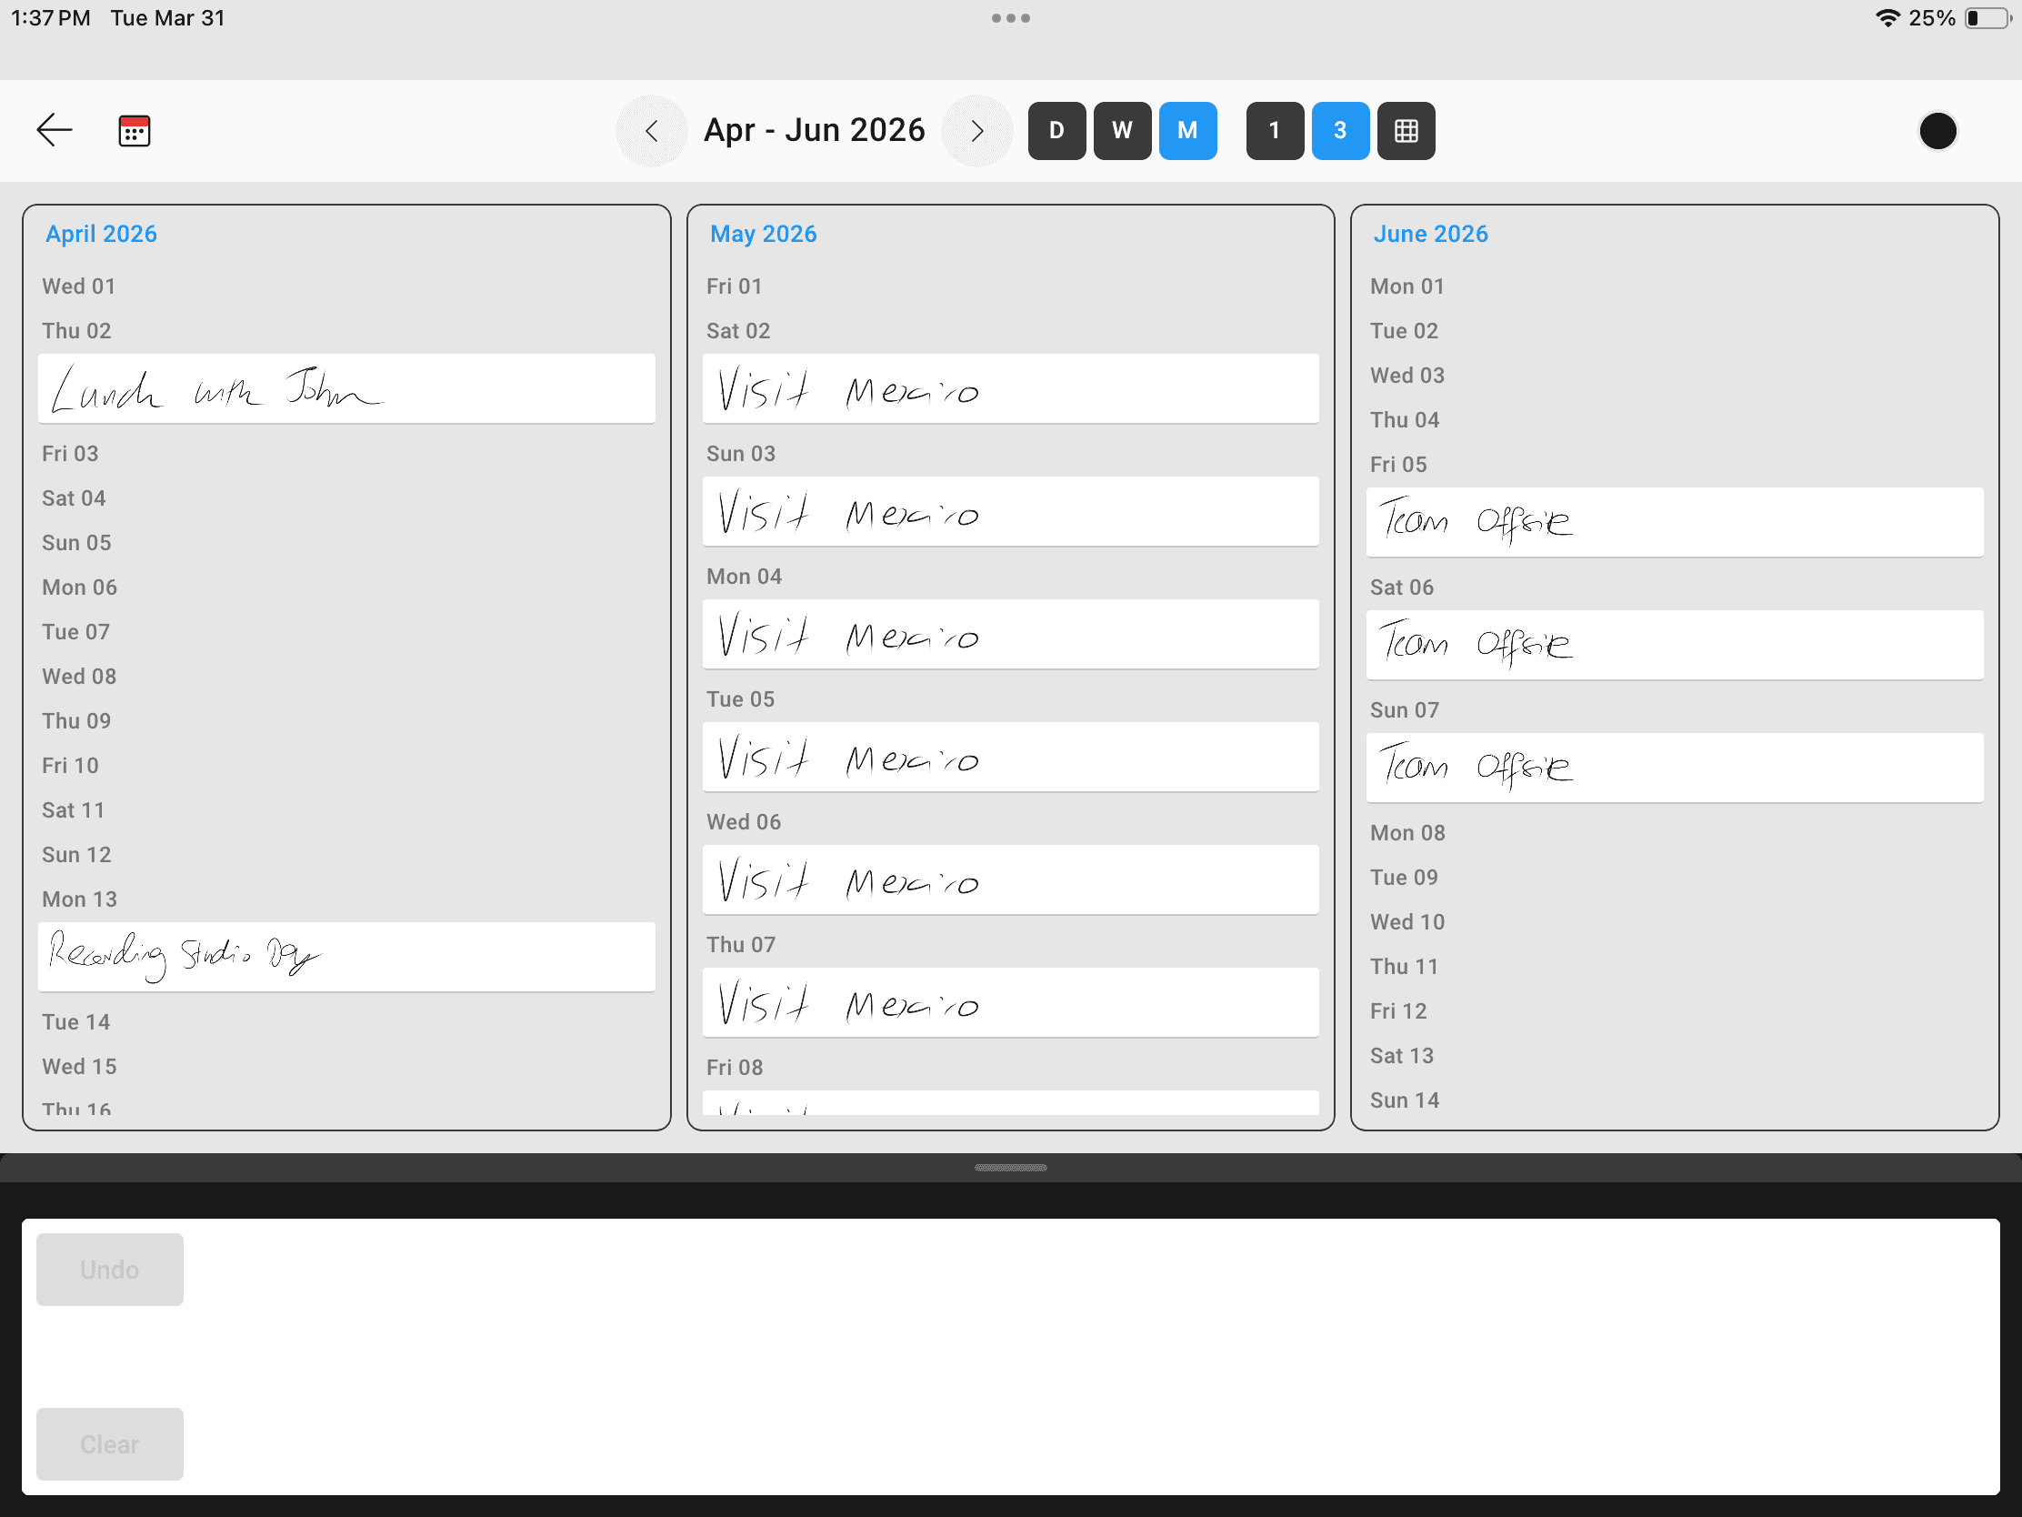Tap the handwriting panel drag handle
Viewport: 2022px width, 1517px height.
pyautogui.click(x=1010, y=1168)
